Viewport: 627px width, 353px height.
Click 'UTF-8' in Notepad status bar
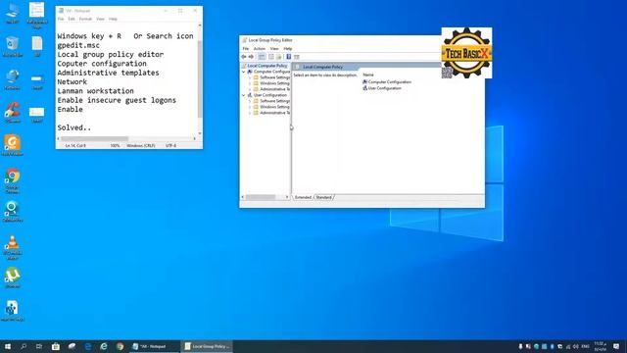pos(170,146)
